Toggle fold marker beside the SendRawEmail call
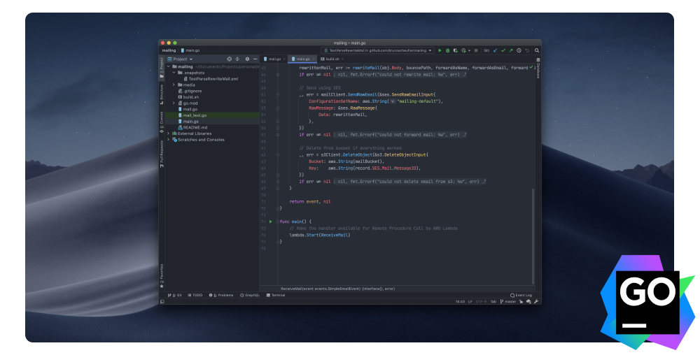This screenshot has width=700, height=355. (278, 94)
